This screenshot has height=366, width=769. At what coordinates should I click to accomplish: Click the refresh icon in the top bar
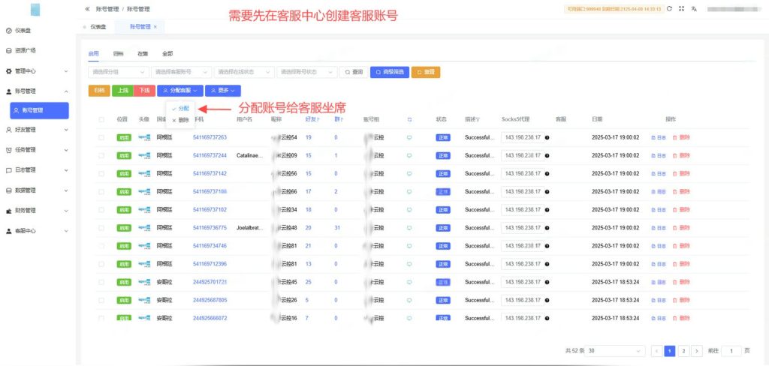tap(669, 9)
